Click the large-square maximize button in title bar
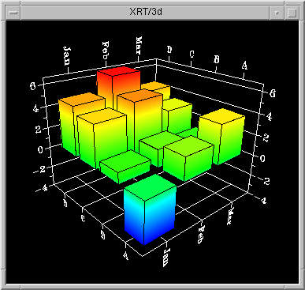 292,13
